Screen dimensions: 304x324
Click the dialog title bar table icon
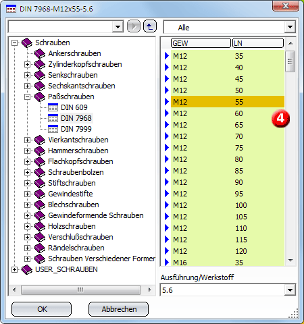coord(11,9)
